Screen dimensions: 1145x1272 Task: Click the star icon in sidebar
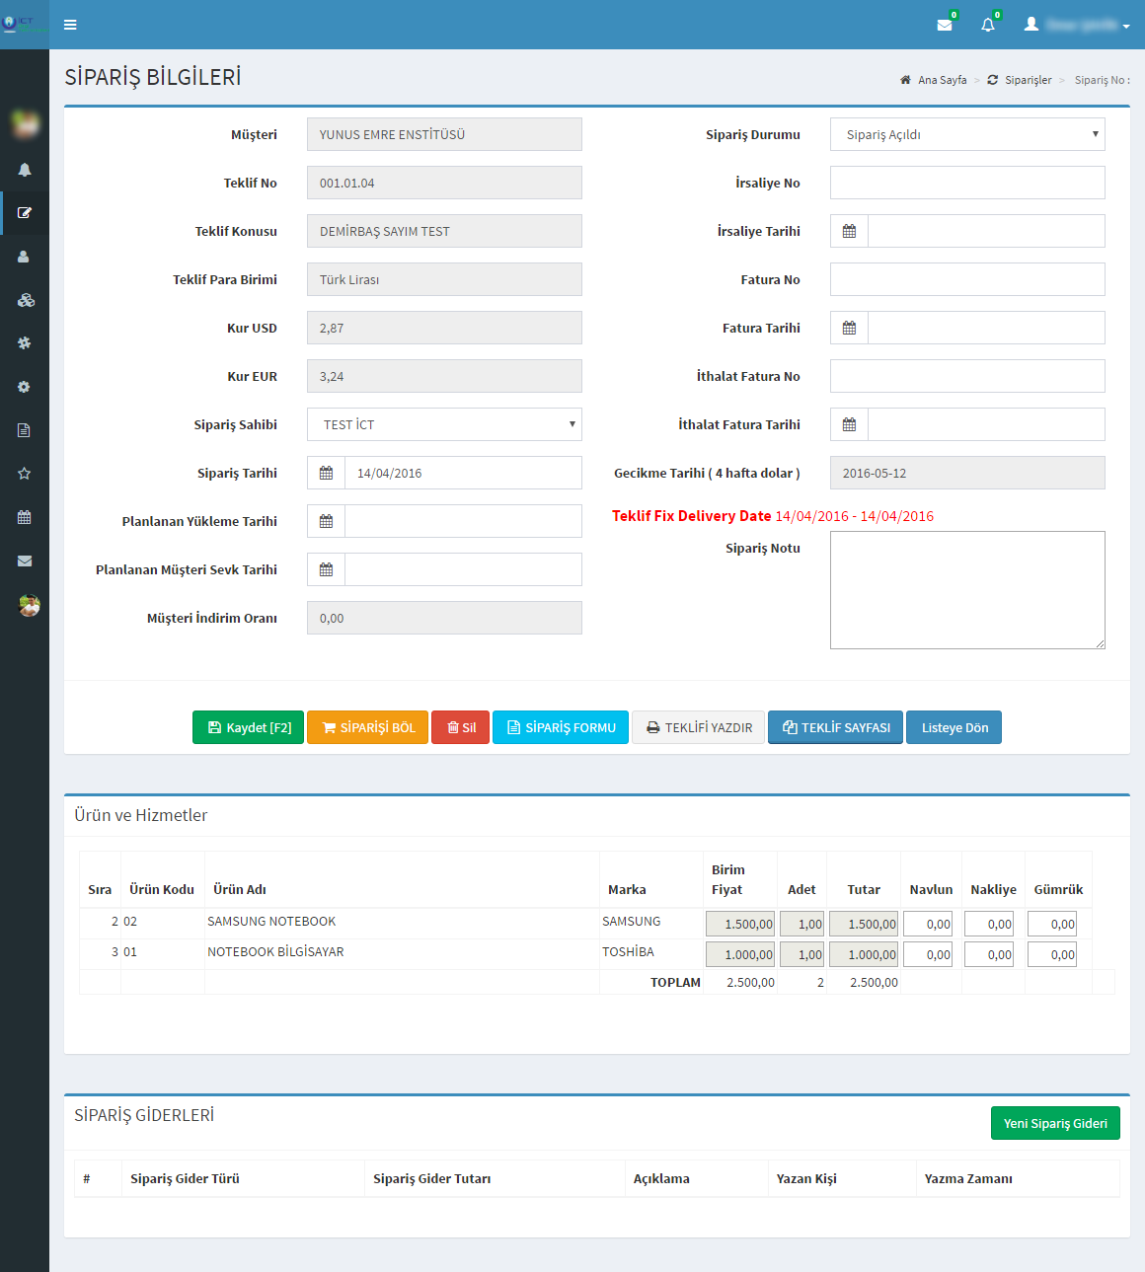click(x=25, y=474)
